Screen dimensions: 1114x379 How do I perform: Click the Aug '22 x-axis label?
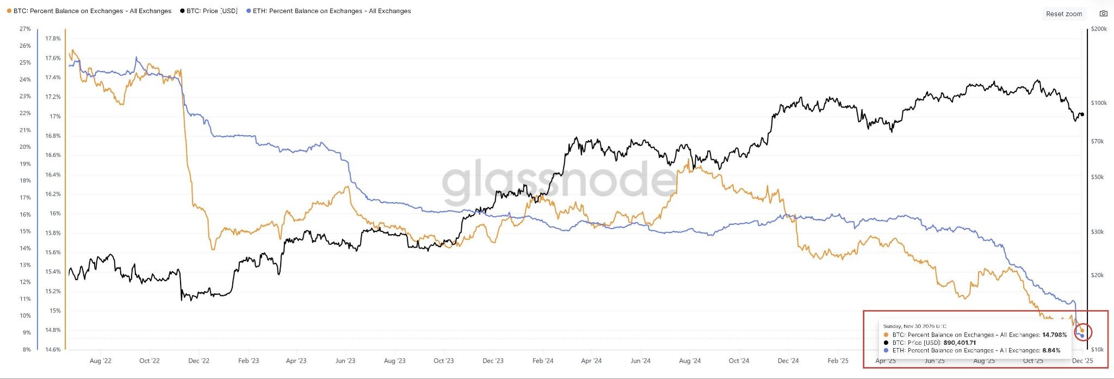(100, 361)
